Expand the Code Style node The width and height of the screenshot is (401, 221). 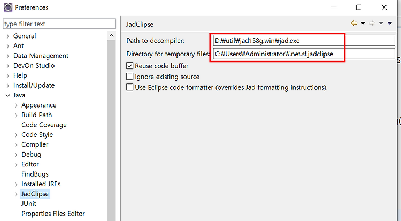point(16,135)
